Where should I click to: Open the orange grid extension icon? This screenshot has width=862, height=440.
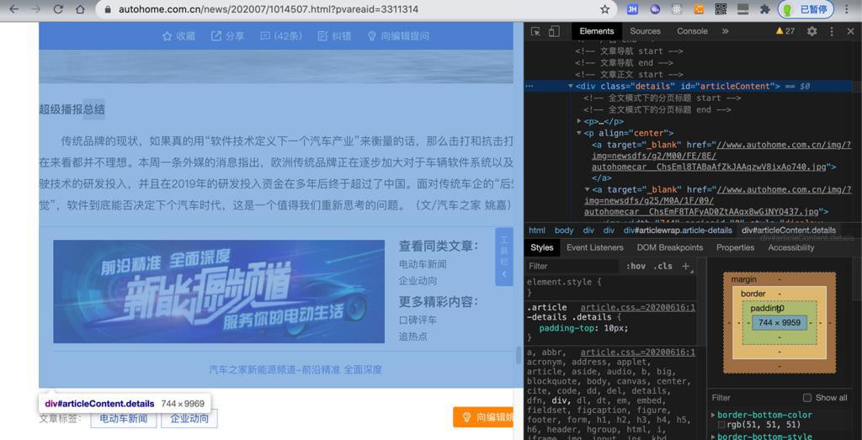click(x=699, y=9)
